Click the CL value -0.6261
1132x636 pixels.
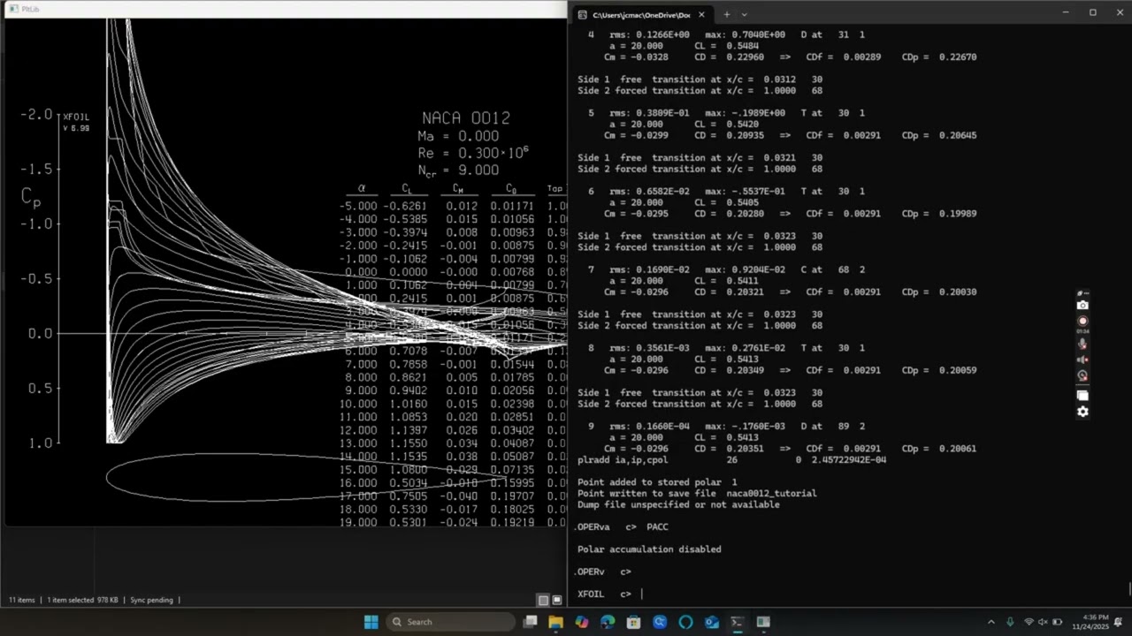click(x=405, y=206)
